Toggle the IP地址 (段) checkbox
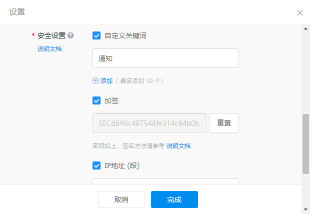 click(97, 165)
